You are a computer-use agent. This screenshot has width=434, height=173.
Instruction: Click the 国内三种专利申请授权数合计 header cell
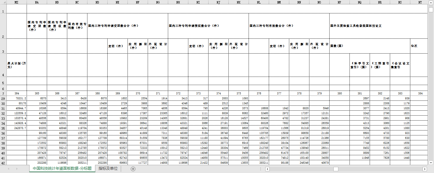click(208, 26)
